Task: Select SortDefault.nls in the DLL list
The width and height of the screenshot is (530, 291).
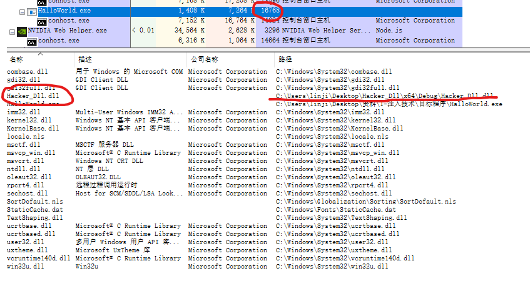Action: (35, 201)
